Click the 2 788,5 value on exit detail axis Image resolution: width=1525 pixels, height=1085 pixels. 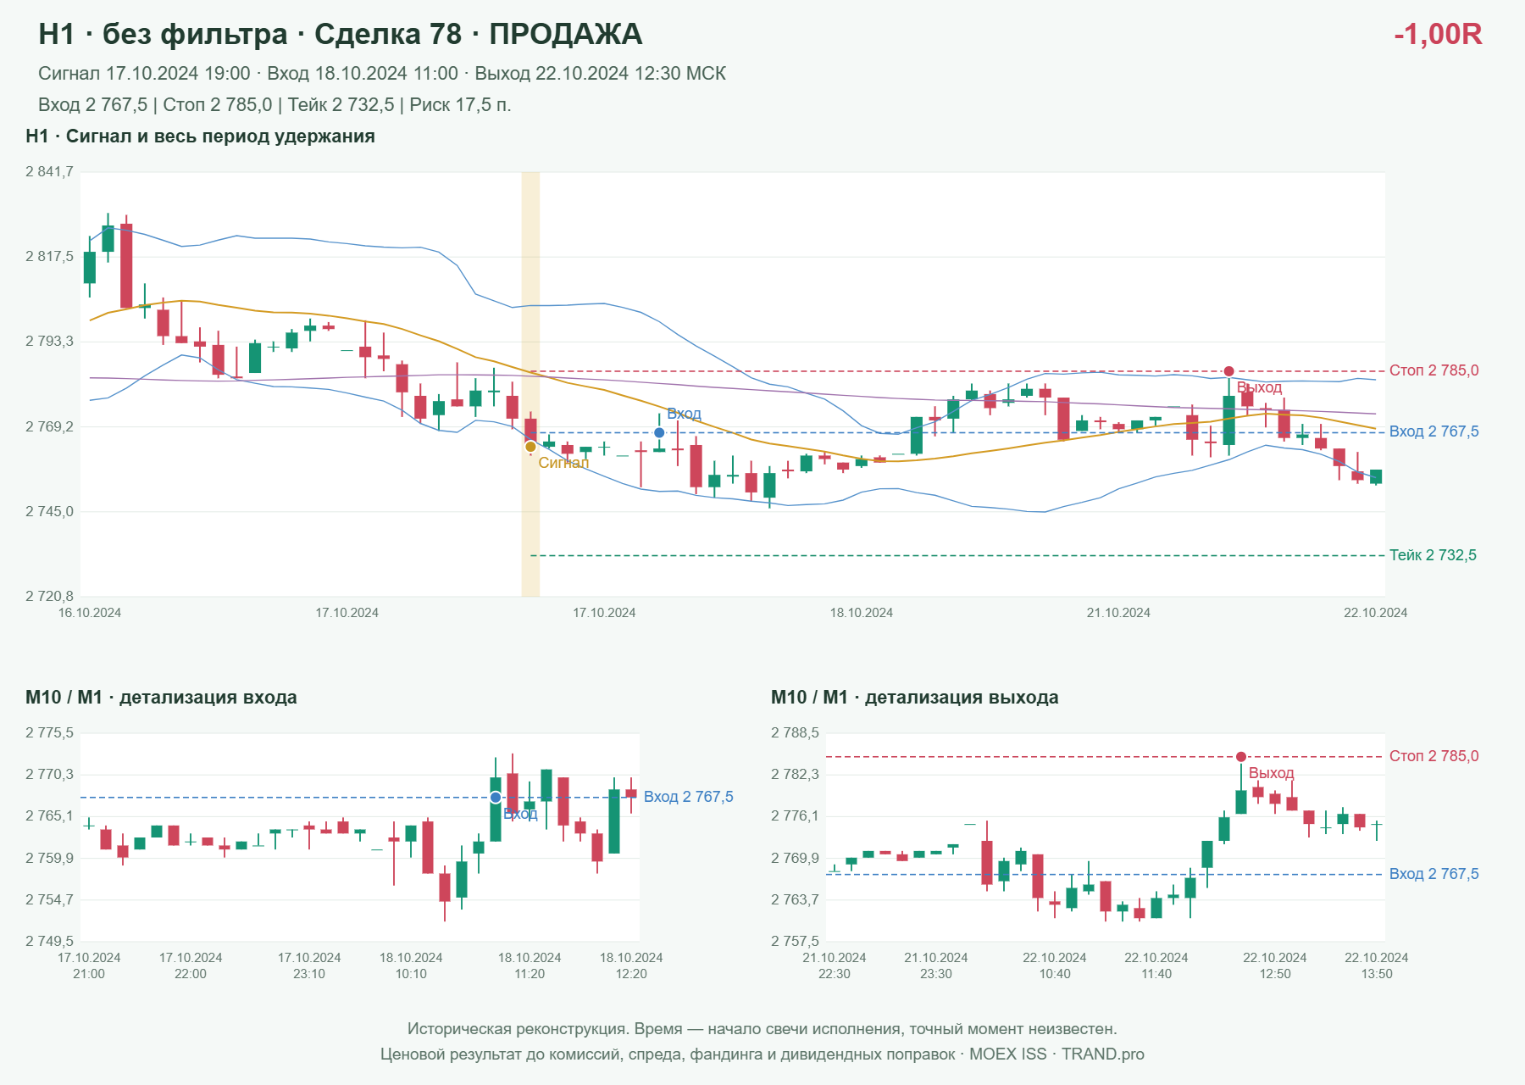coord(795,733)
